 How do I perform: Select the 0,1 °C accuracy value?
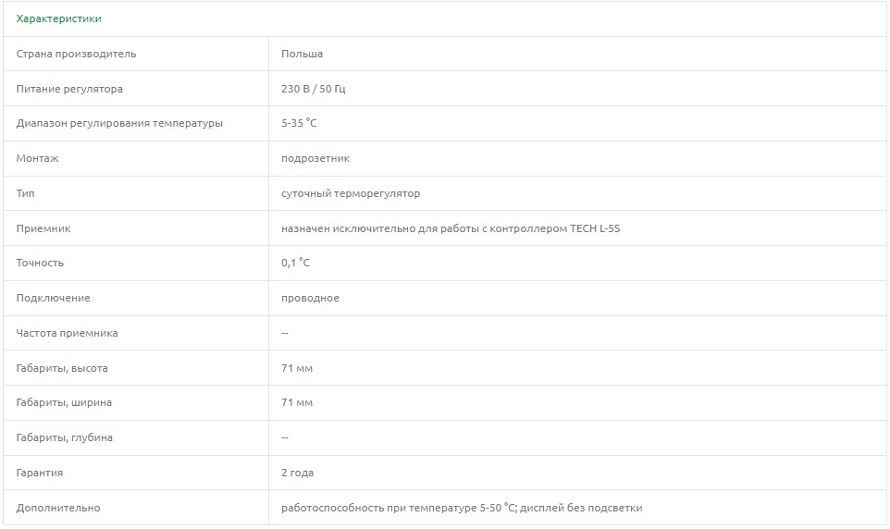pyautogui.click(x=295, y=263)
